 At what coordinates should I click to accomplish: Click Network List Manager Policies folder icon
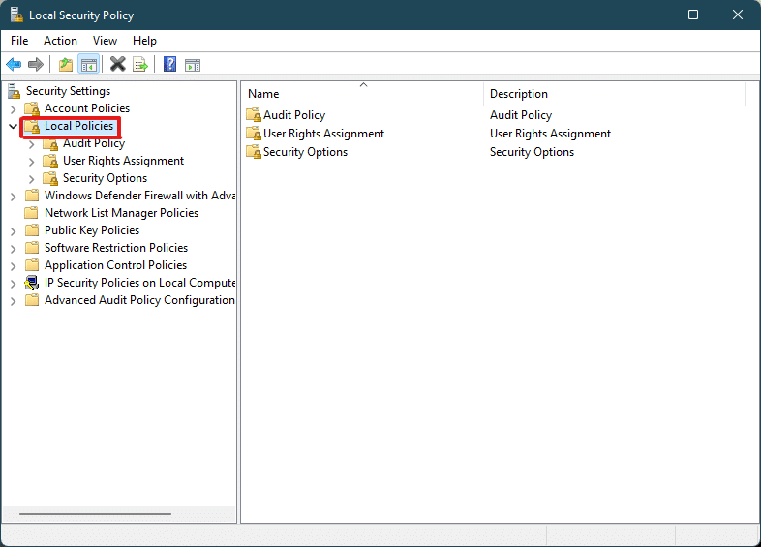tap(32, 213)
